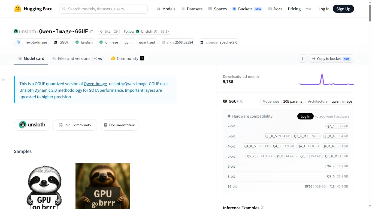Screen dimensions: 372x209
Task: Select the Chinese language tag
Action: [109, 42]
